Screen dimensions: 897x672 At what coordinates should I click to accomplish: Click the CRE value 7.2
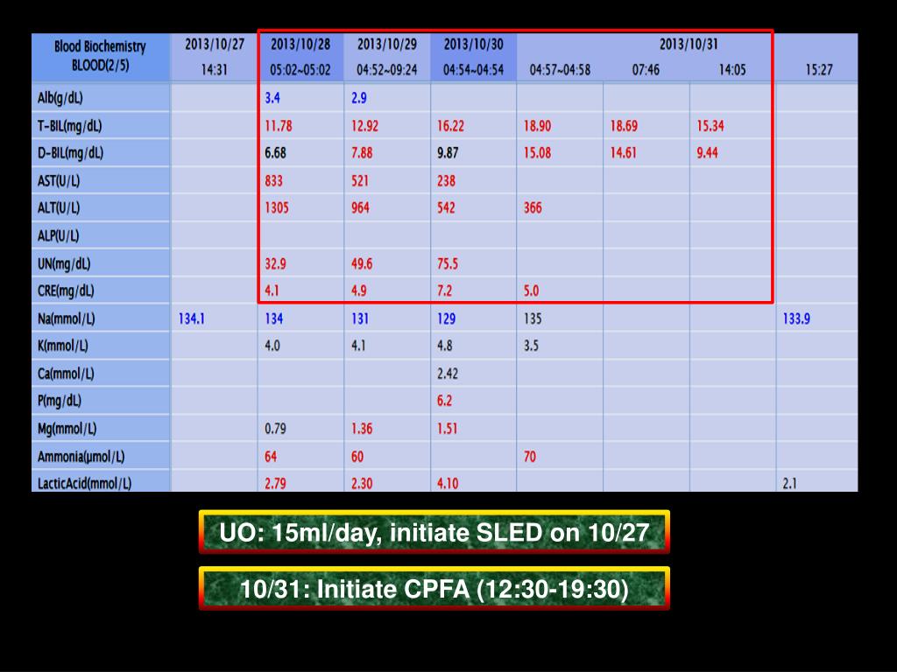[444, 290]
